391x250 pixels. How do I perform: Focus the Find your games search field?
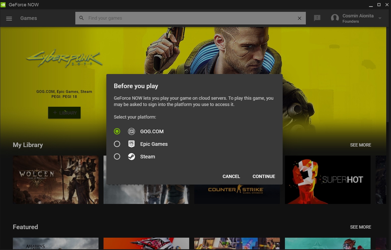[190, 18]
